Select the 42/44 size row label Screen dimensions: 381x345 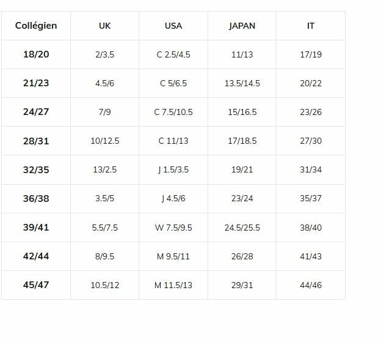[x=36, y=256]
